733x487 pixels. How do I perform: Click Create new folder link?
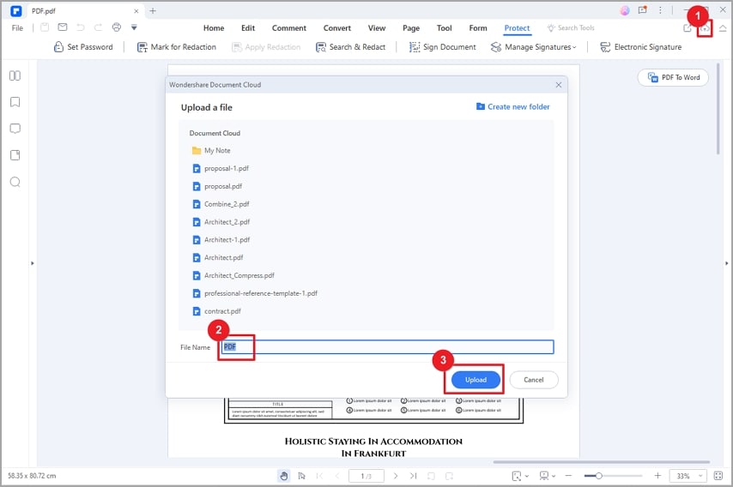tap(512, 107)
